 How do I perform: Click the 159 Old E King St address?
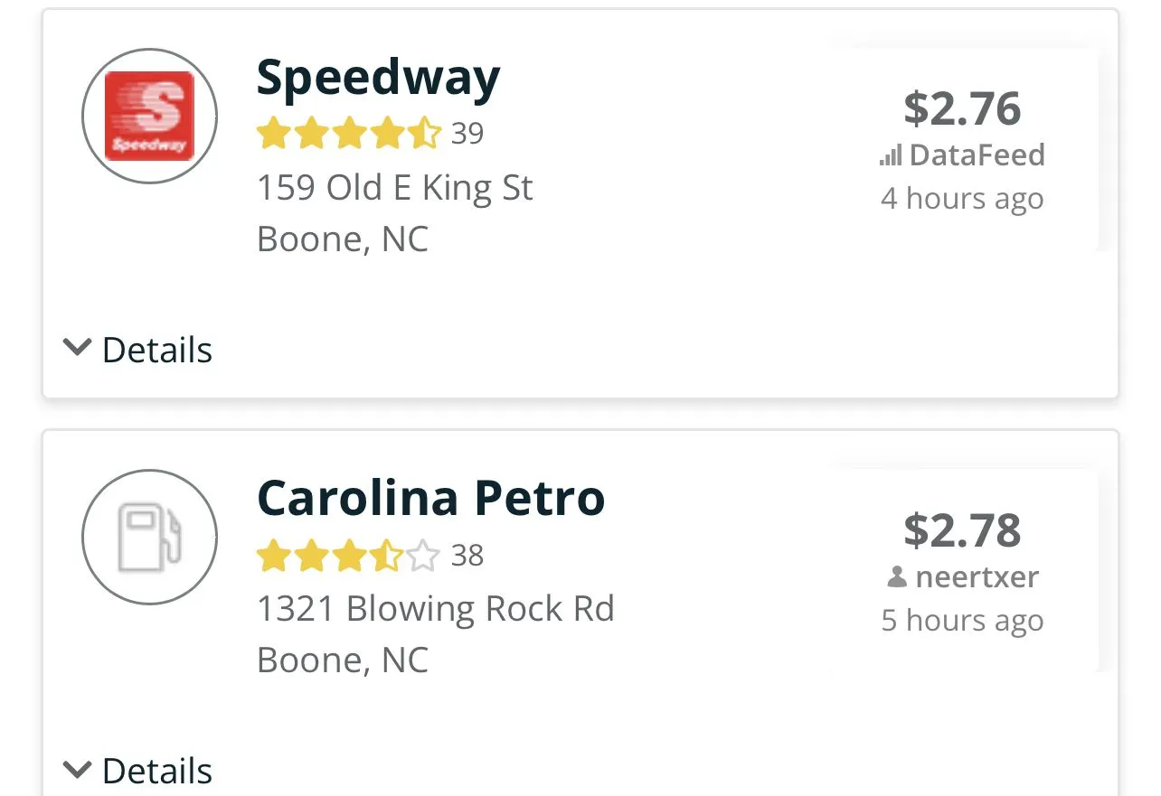pos(394,188)
